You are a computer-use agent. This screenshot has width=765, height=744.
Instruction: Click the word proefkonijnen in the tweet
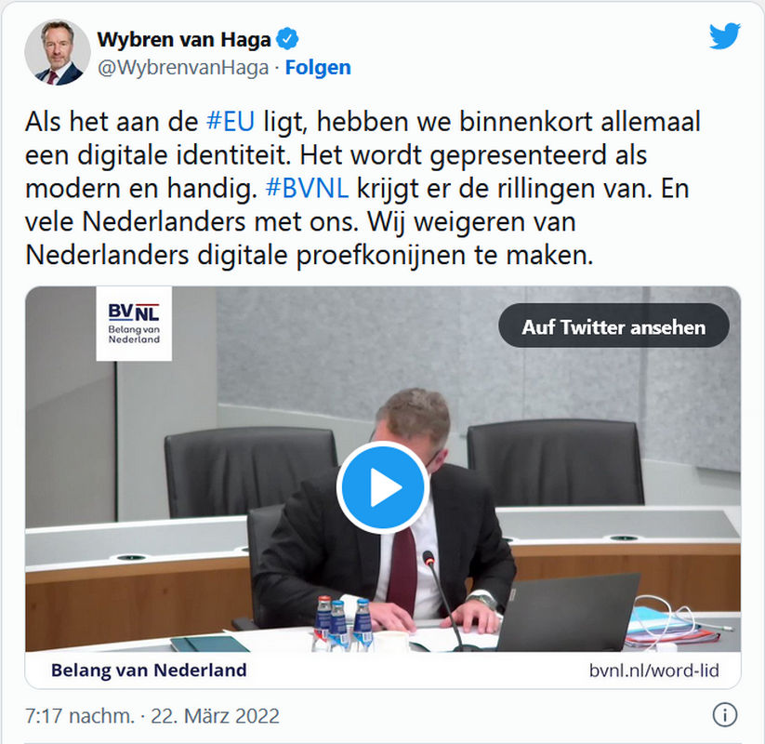click(x=380, y=256)
